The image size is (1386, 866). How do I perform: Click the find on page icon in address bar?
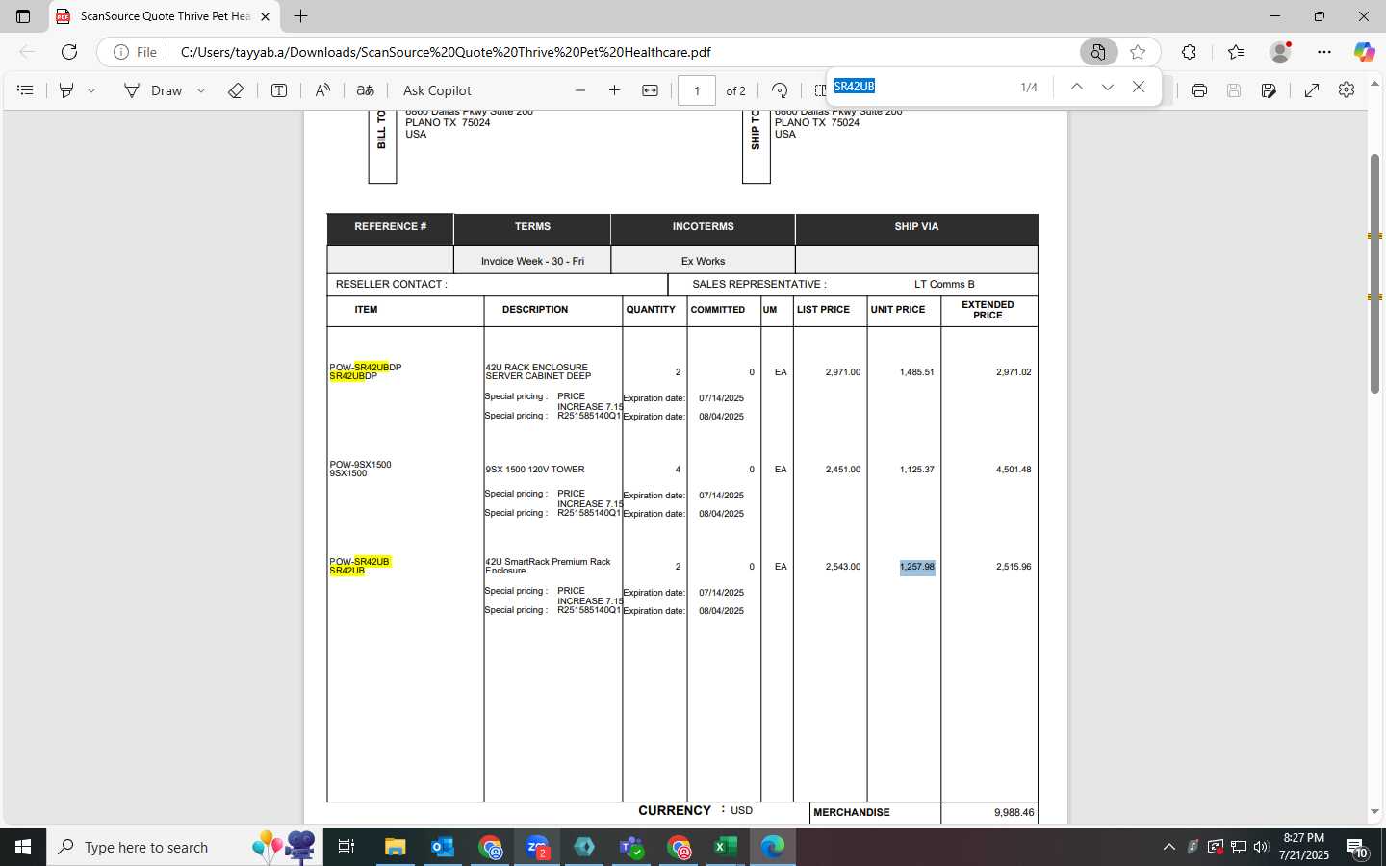(x=1098, y=52)
